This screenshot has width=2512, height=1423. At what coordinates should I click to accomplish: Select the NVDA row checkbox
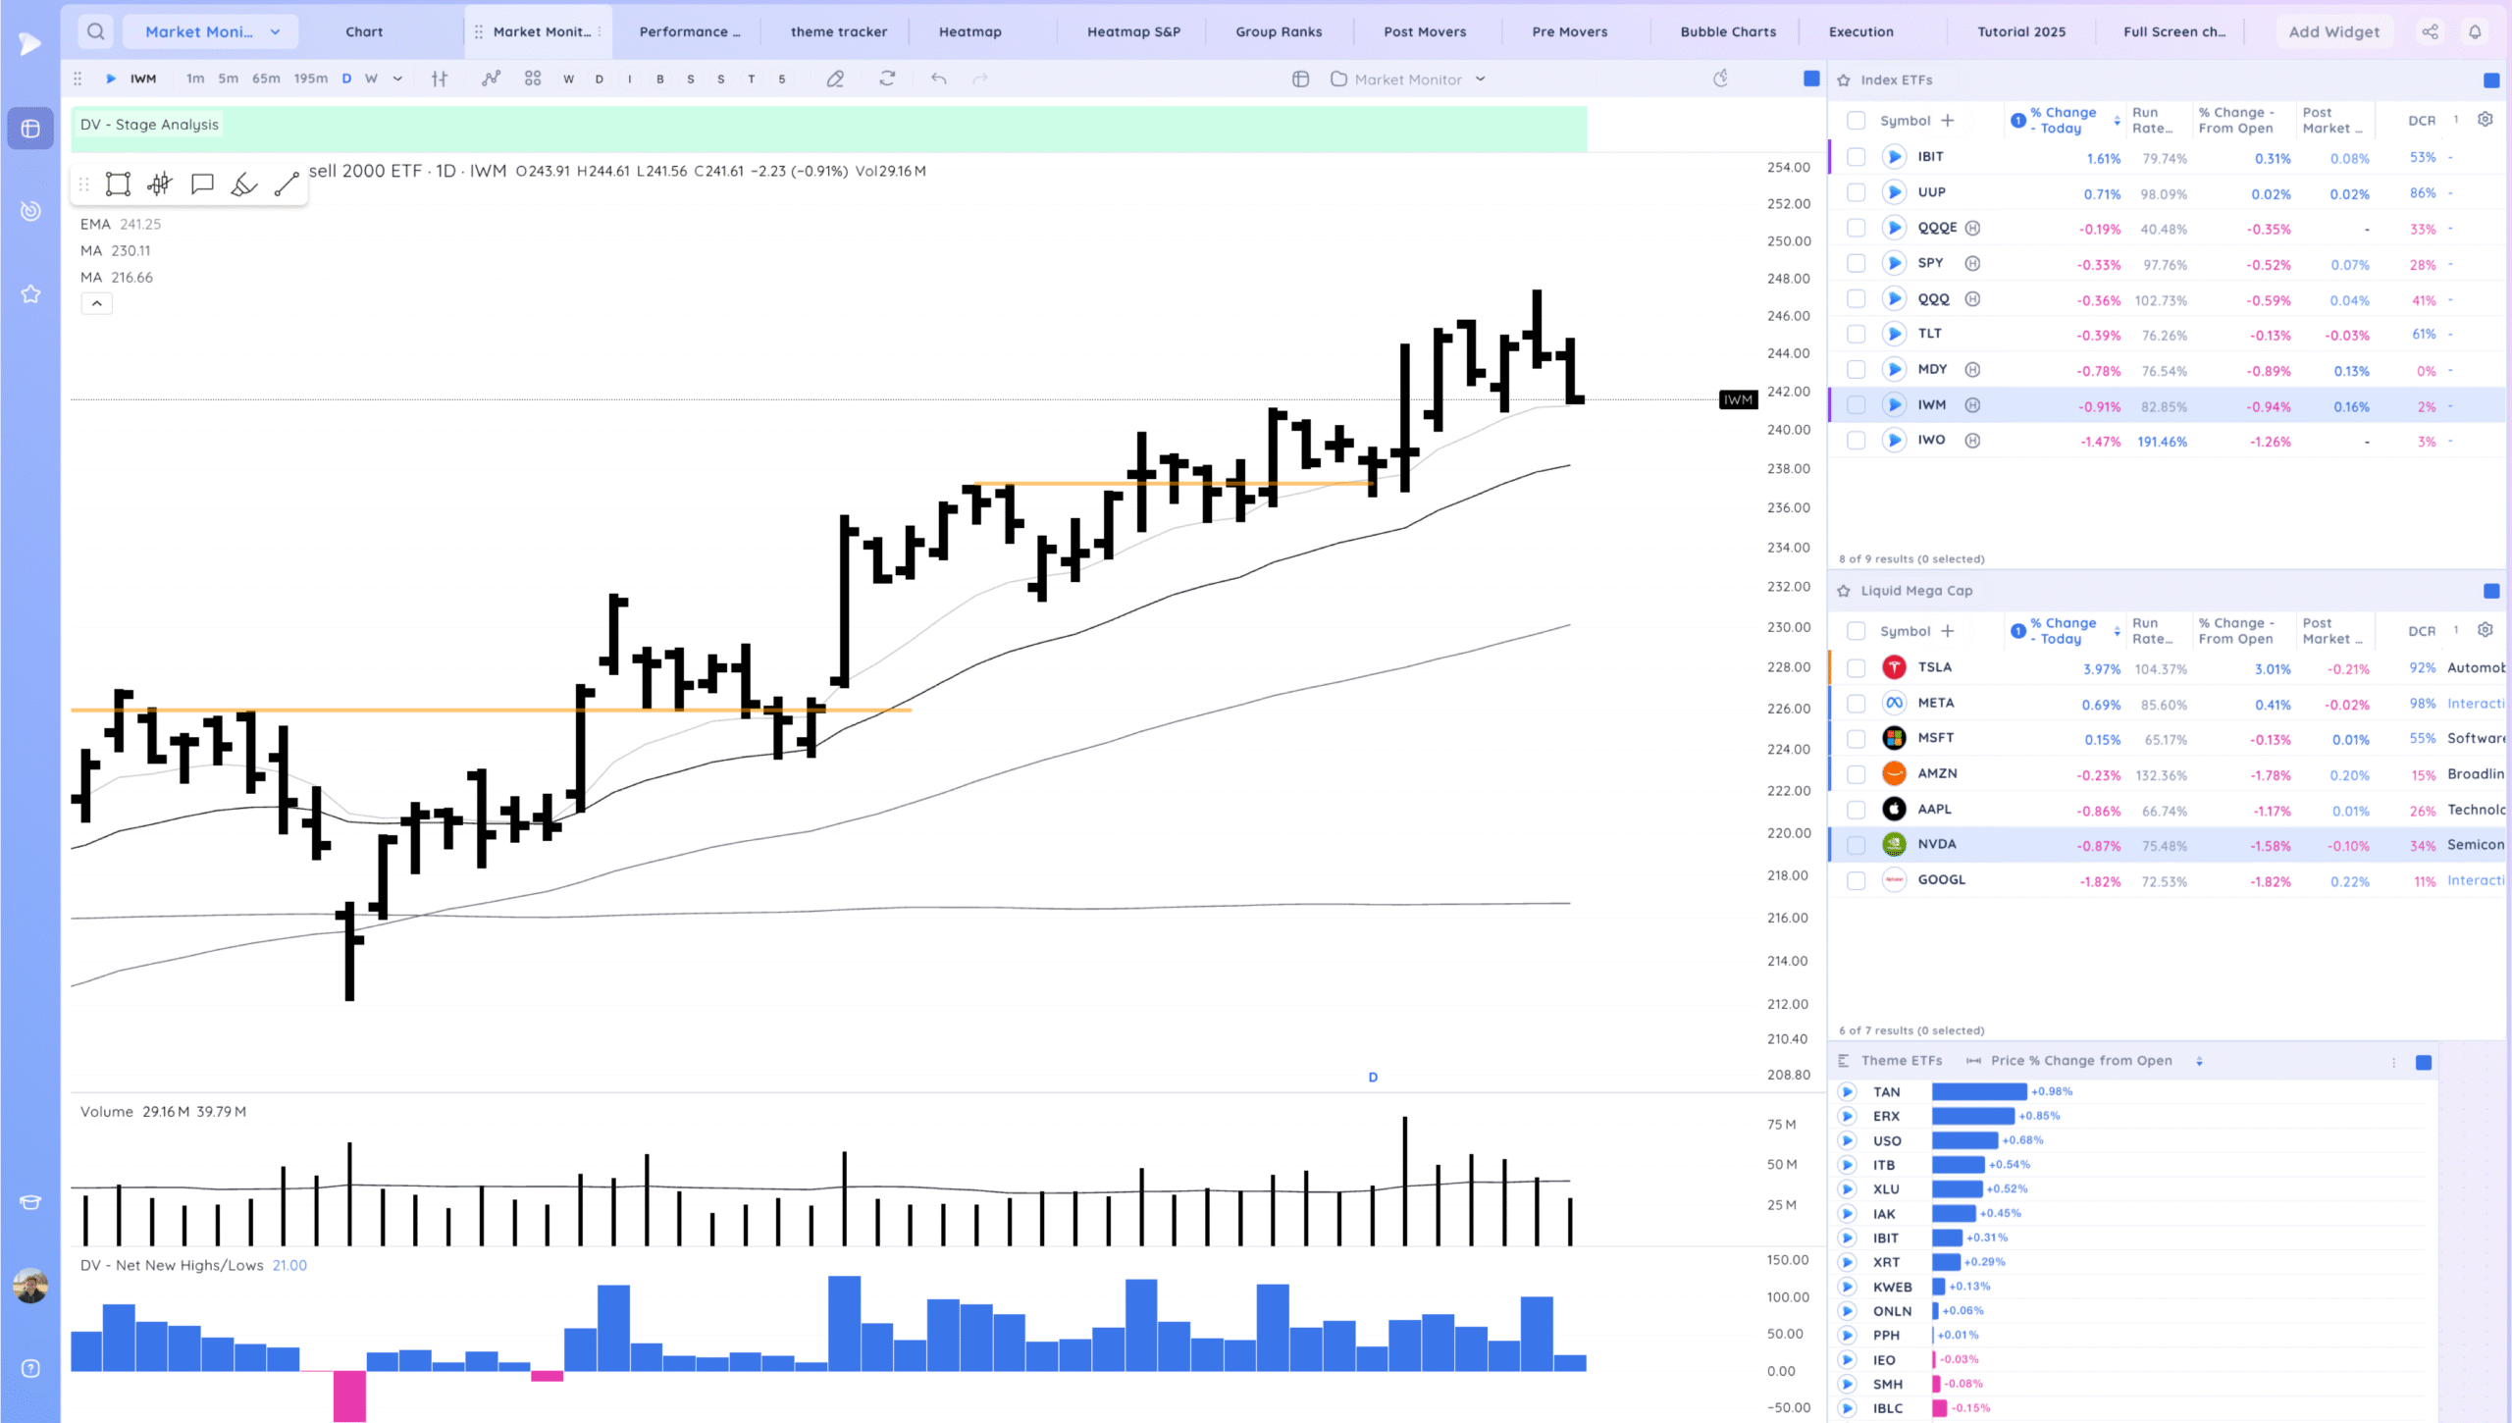tap(1856, 845)
